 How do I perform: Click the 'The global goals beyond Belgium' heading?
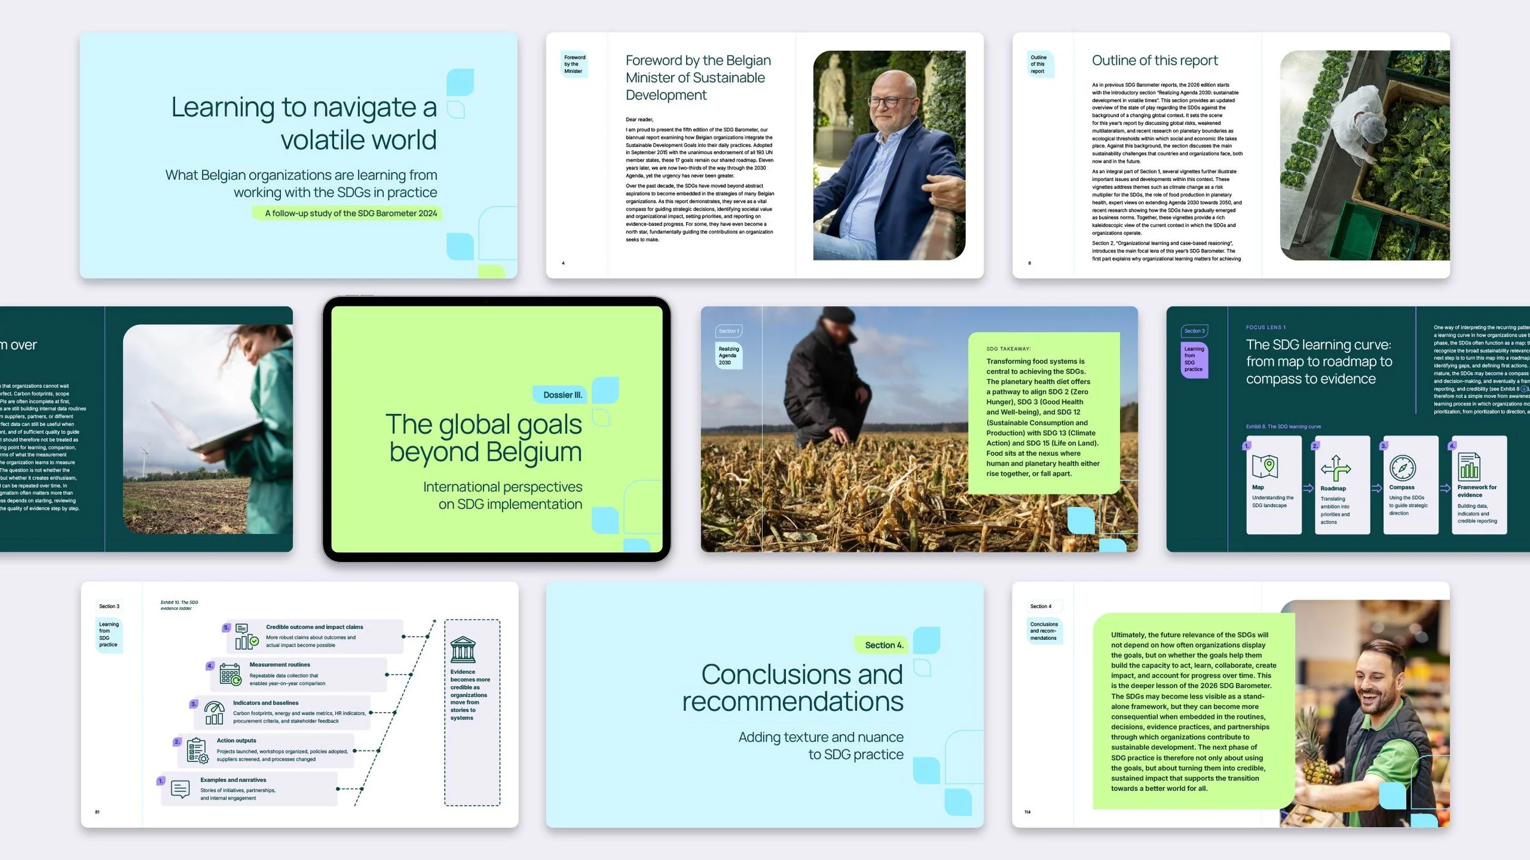(484, 438)
